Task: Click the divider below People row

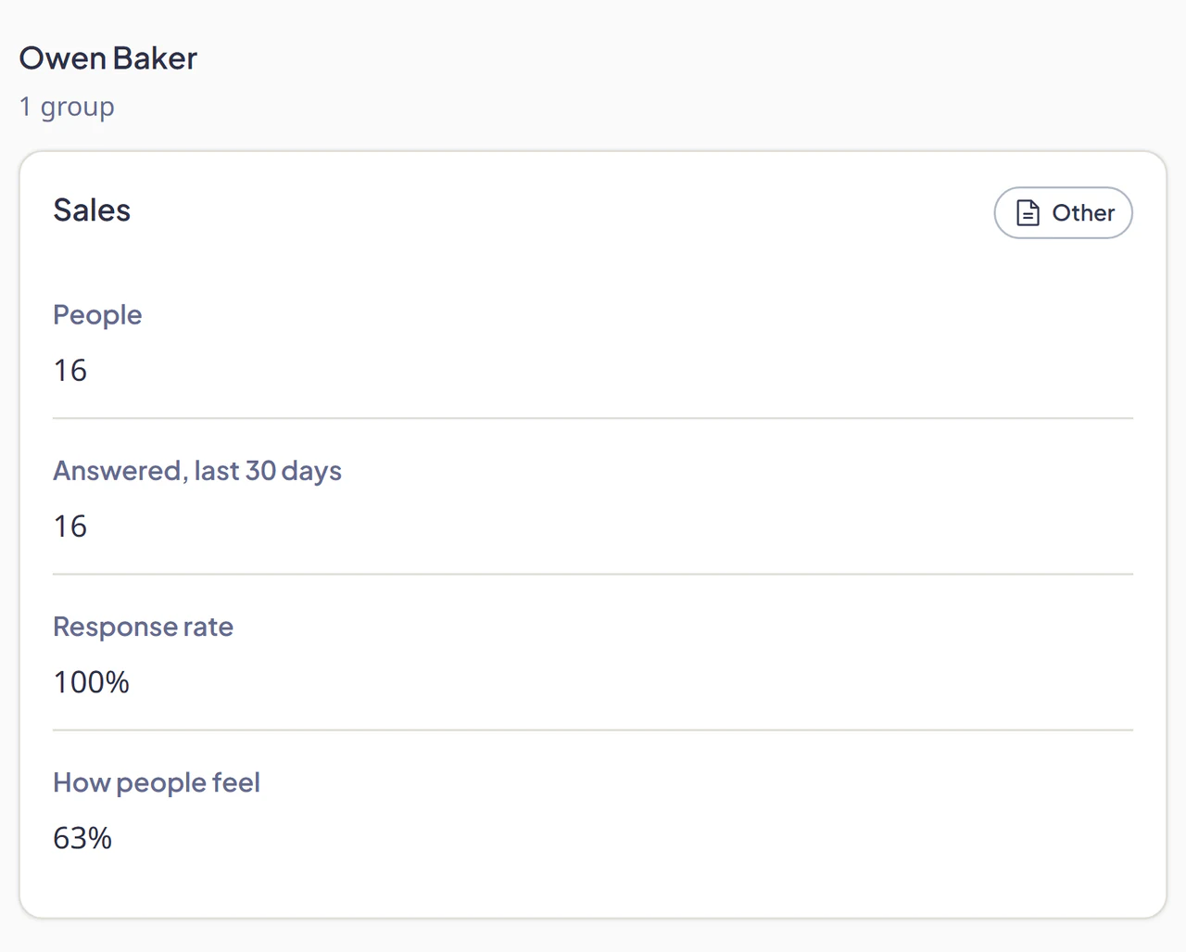Action: 593,418
